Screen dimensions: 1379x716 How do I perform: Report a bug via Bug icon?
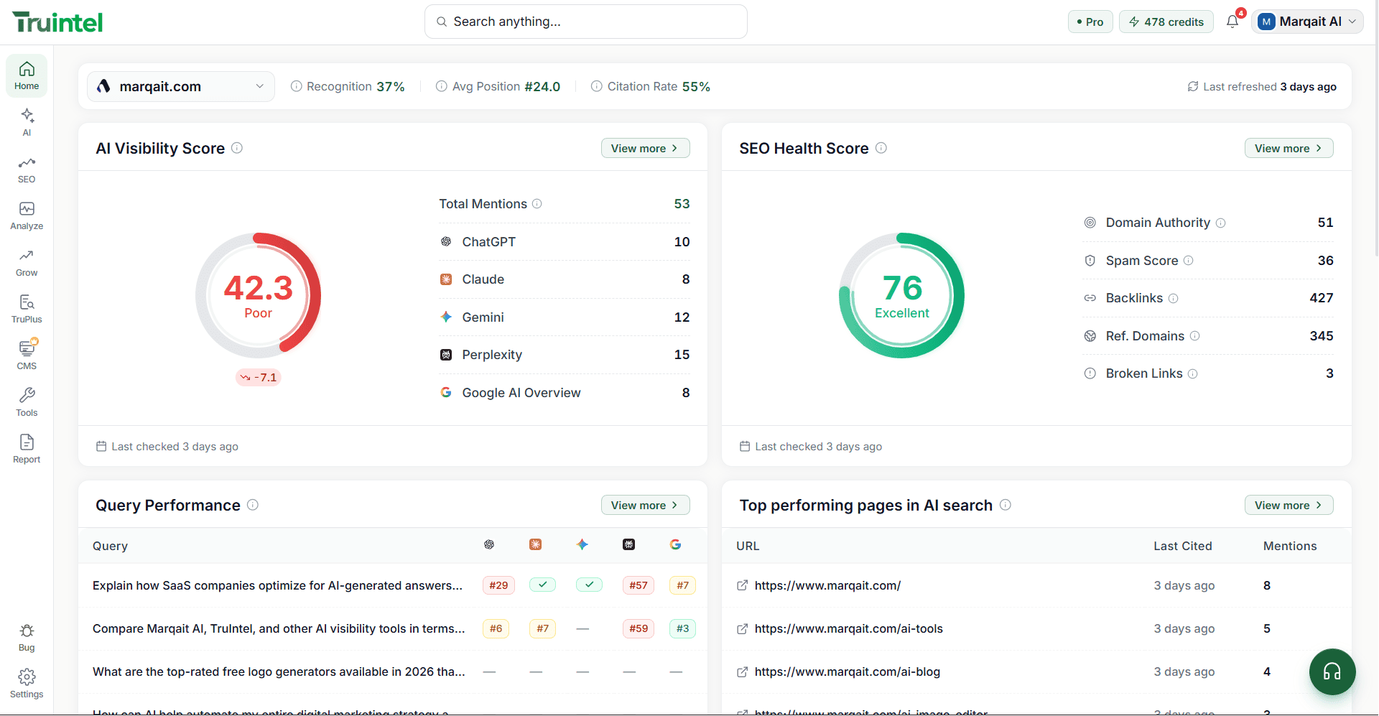coord(27,637)
